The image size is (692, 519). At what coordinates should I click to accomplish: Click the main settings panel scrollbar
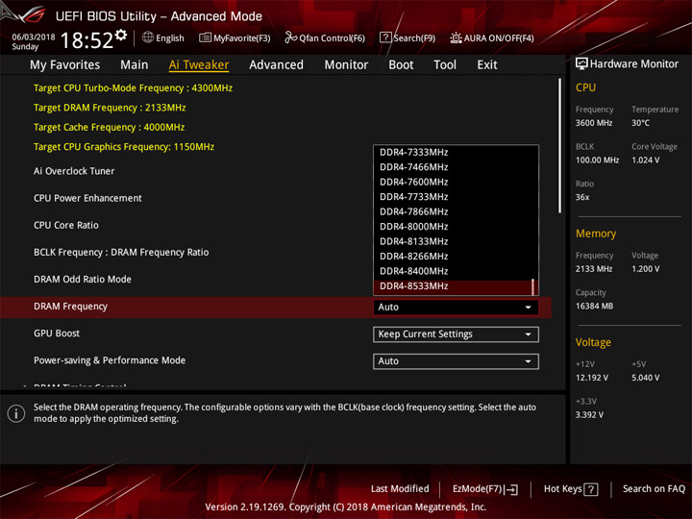tap(560, 146)
